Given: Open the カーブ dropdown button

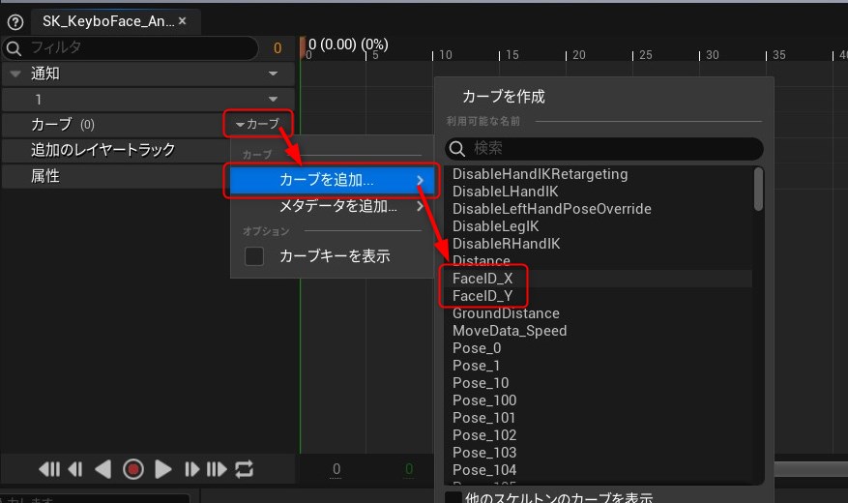Looking at the screenshot, I should click(x=258, y=124).
